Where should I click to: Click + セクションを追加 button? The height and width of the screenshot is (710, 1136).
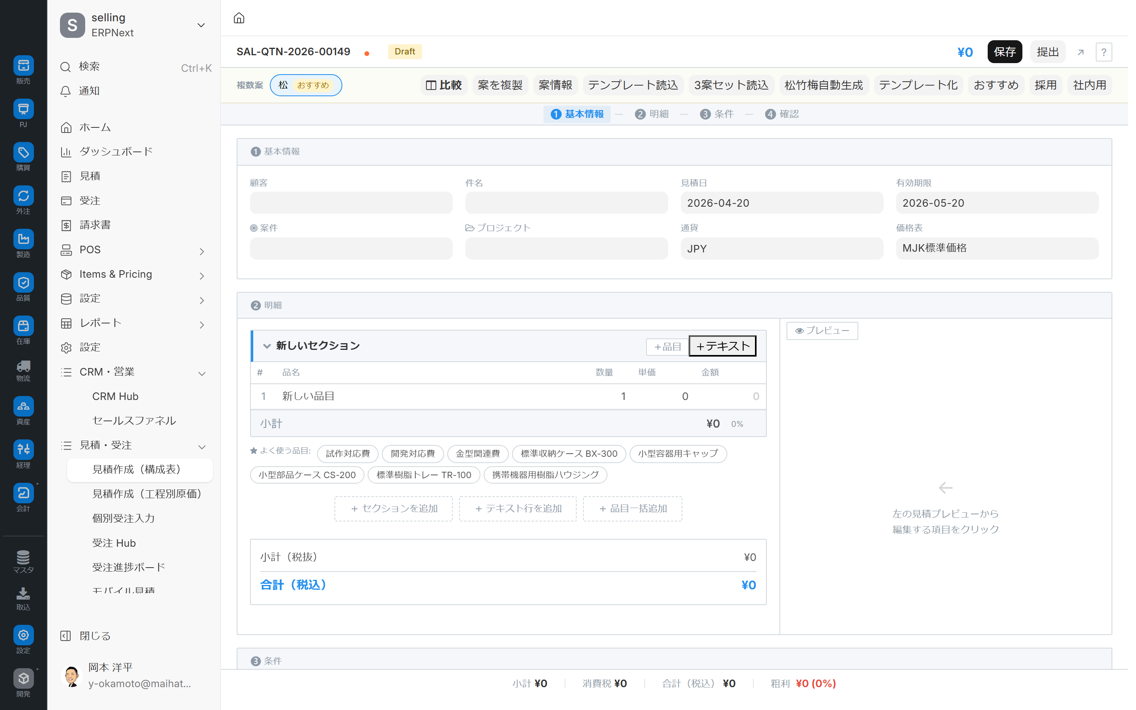[393, 508]
